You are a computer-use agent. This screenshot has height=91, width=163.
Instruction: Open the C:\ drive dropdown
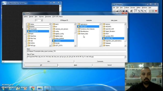[x=42, y=20]
